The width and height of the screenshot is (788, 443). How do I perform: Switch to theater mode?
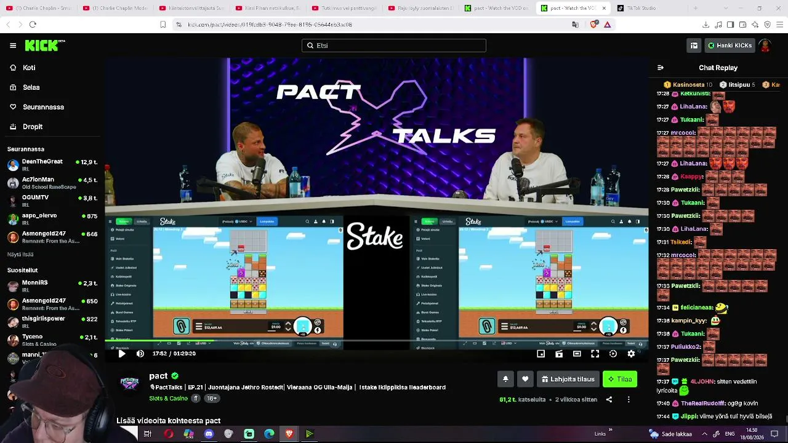[x=577, y=354]
